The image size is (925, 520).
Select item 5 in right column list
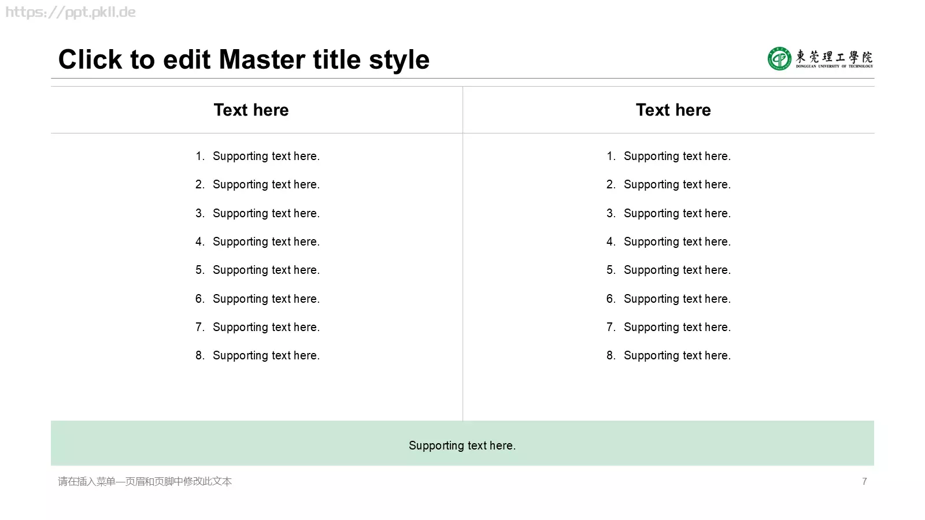(668, 270)
